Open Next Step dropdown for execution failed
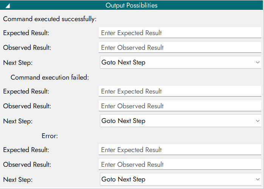The image size is (264, 189). tap(180, 121)
